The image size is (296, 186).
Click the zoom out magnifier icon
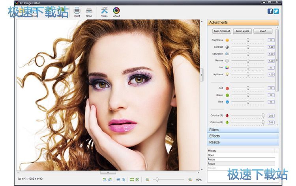[147, 179]
